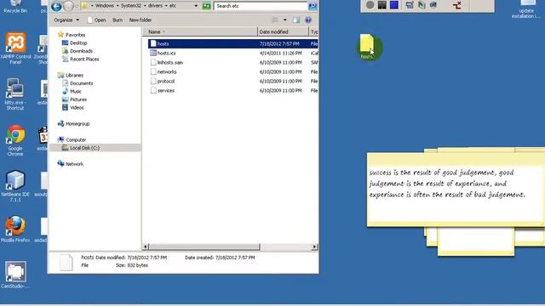Change view with the view icon

(x=275, y=20)
